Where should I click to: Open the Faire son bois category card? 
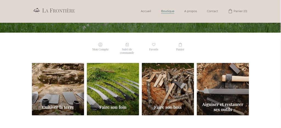168,89
